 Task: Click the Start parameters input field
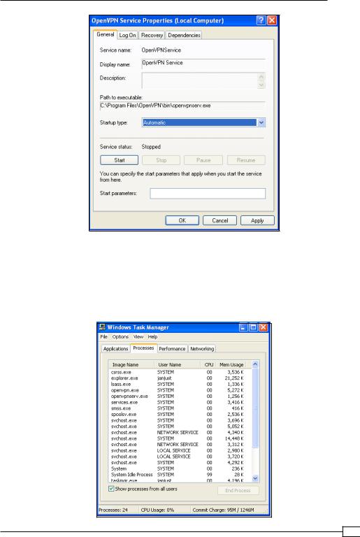(x=208, y=194)
